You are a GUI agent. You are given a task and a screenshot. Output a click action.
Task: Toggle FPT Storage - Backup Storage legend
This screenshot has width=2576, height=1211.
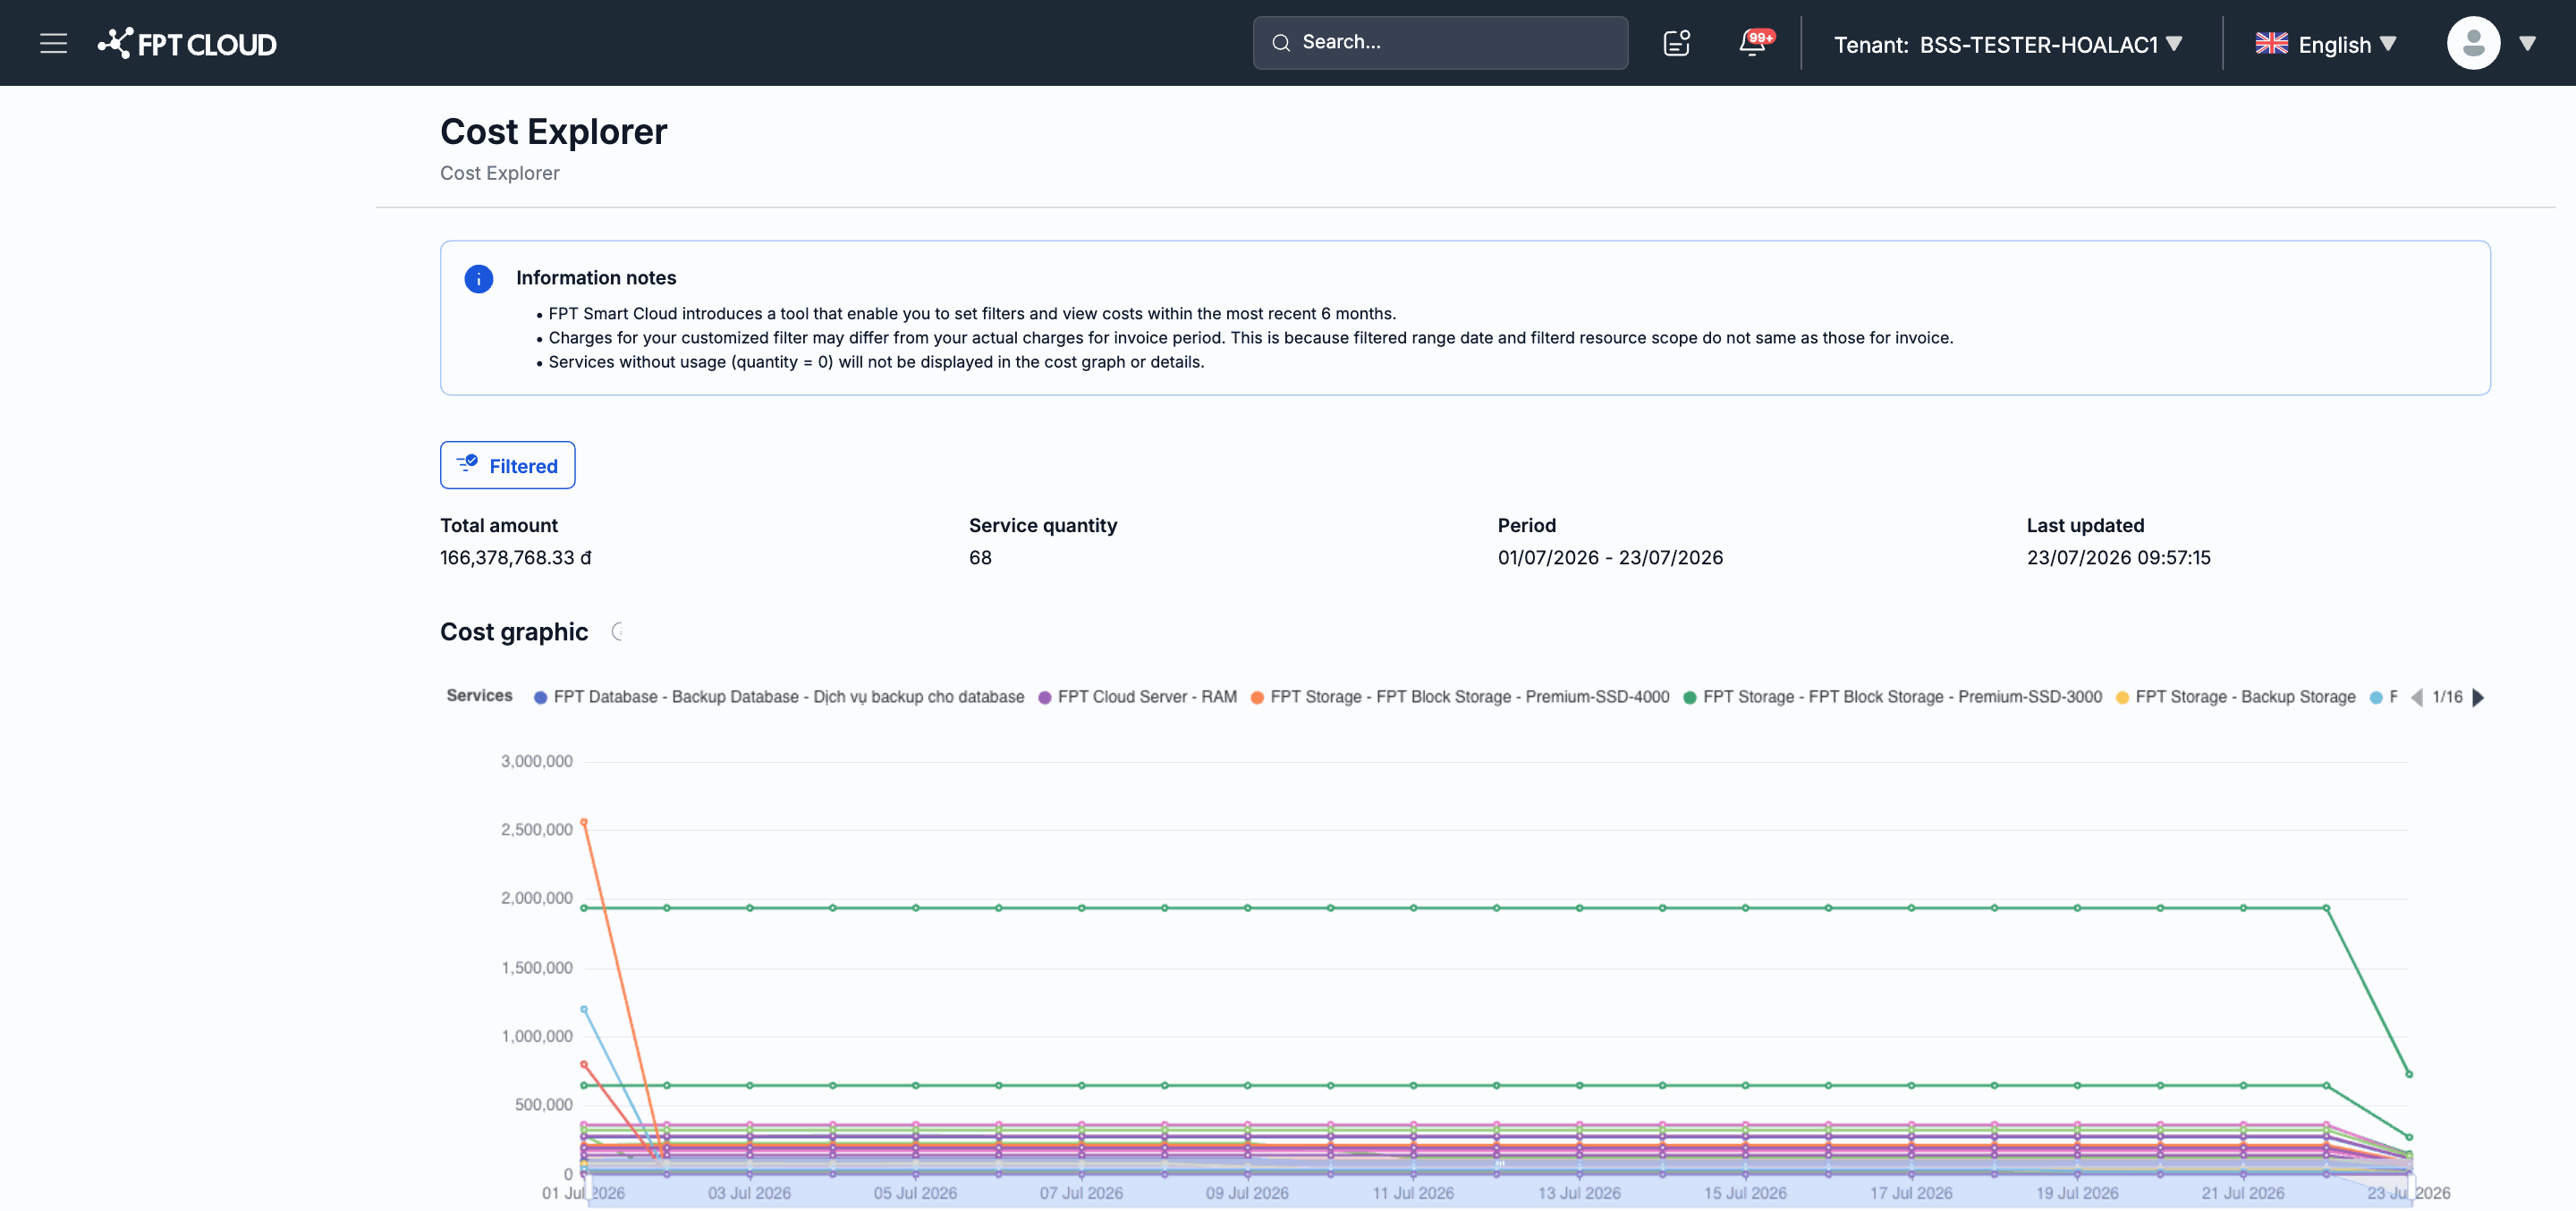point(2235,697)
